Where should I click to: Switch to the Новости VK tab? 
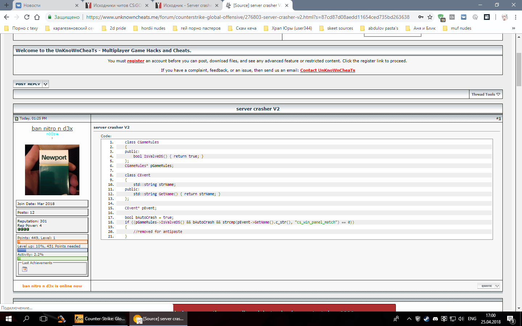coord(45,5)
